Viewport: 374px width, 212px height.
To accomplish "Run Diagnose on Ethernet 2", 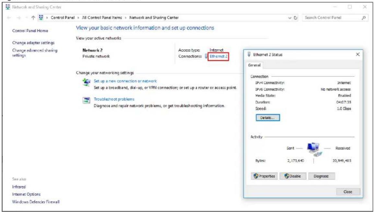I will 321,176.
